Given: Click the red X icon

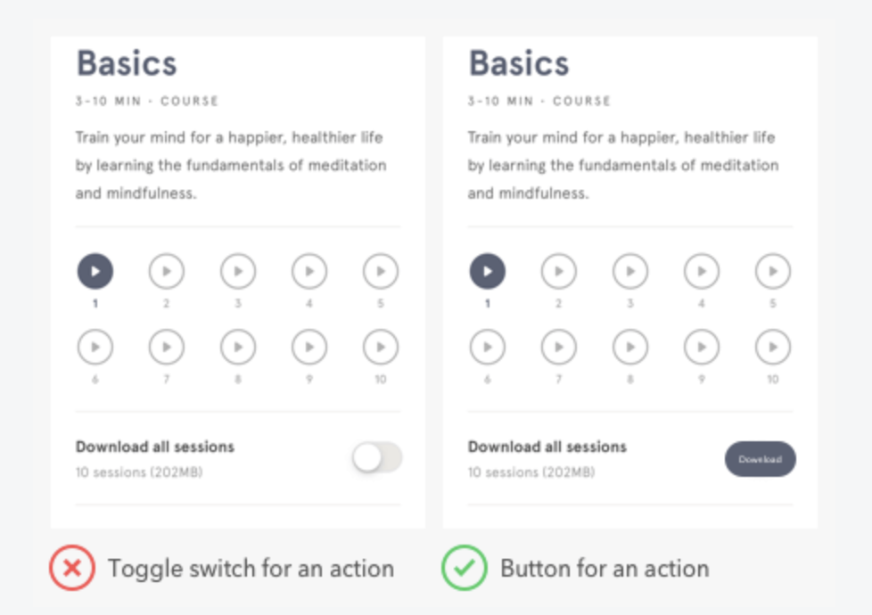Looking at the screenshot, I should click(x=72, y=569).
